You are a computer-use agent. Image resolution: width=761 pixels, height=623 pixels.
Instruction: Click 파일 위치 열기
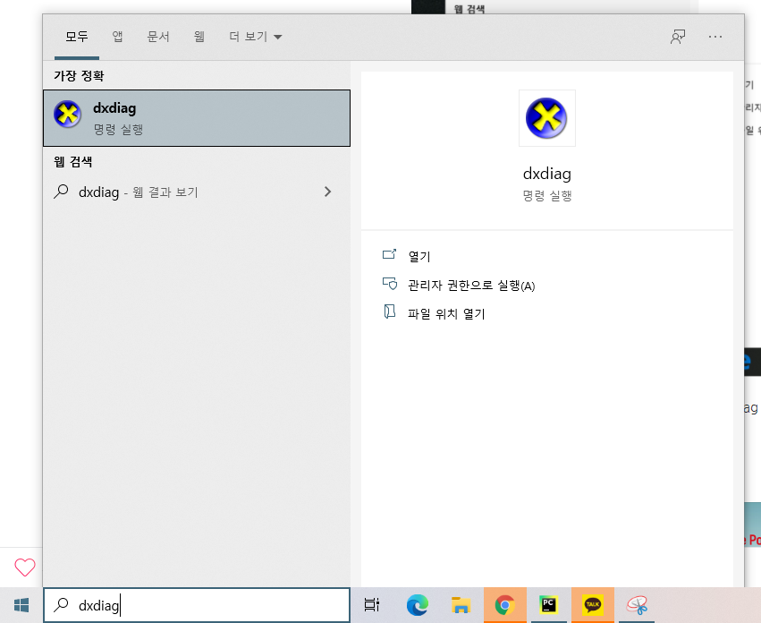tap(446, 314)
